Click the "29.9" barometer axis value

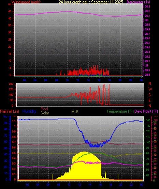tap(147, 25)
